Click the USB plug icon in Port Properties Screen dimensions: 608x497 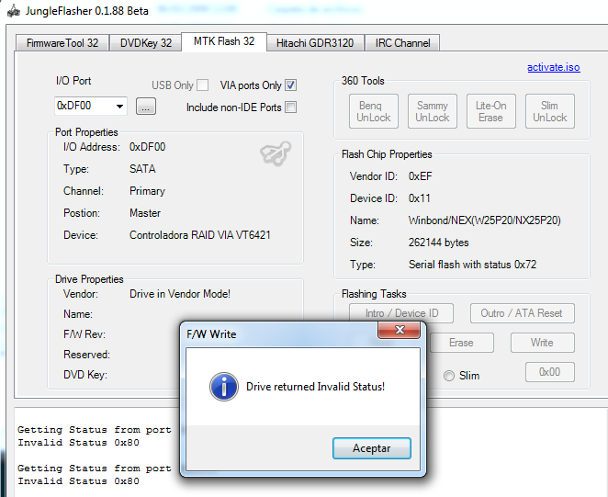(276, 153)
